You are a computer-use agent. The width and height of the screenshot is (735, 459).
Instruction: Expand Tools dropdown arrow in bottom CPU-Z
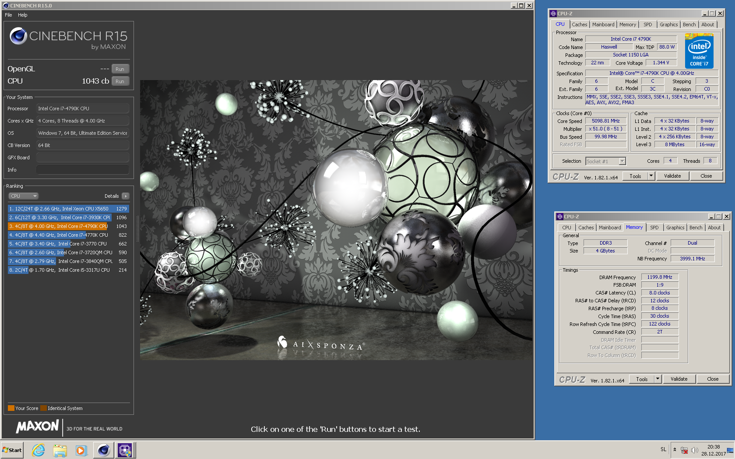(658, 379)
